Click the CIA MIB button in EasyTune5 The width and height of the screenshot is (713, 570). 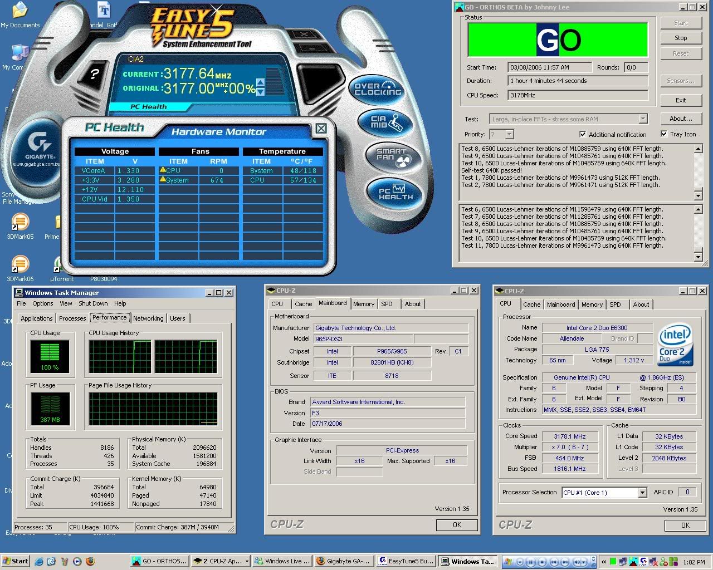coord(387,122)
